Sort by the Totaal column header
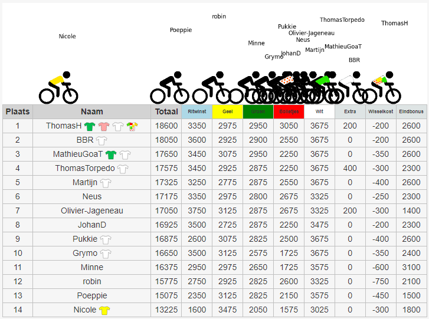 (166, 111)
